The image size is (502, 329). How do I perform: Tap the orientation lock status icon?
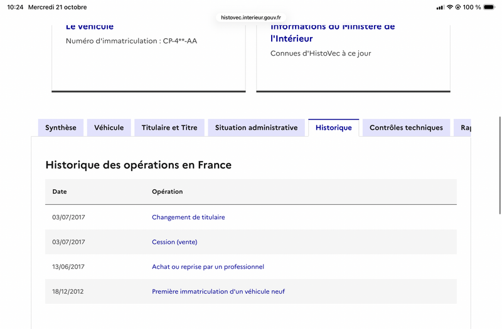458,7
